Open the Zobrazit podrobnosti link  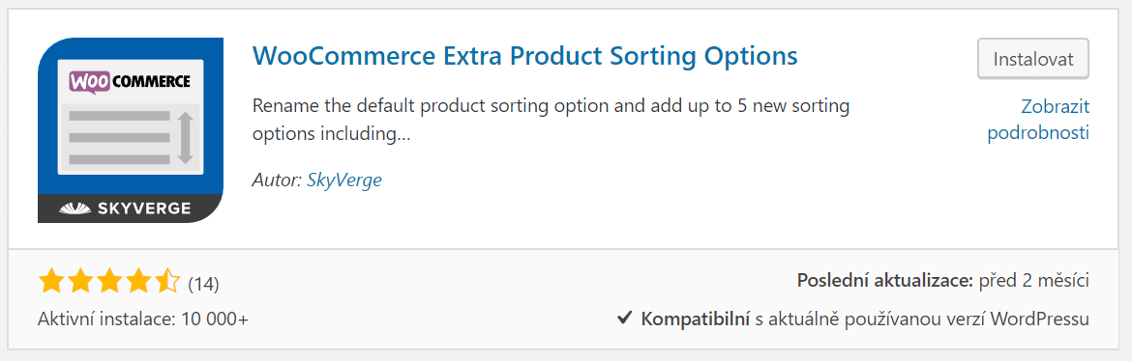[x=1038, y=120]
